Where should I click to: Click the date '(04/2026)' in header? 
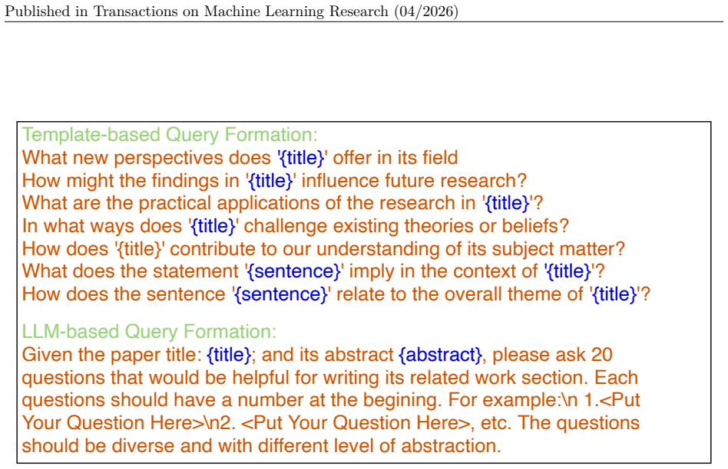(x=426, y=11)
